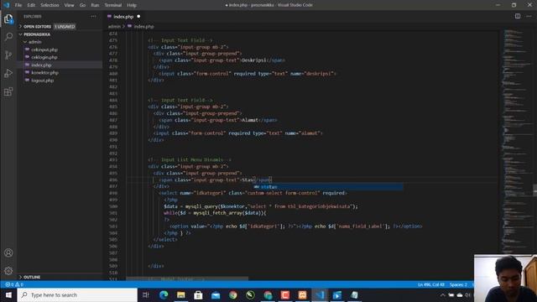This screenshot has height=302, width=537.
Task: Click the line and column status indicator
Action: click(430, 284)
